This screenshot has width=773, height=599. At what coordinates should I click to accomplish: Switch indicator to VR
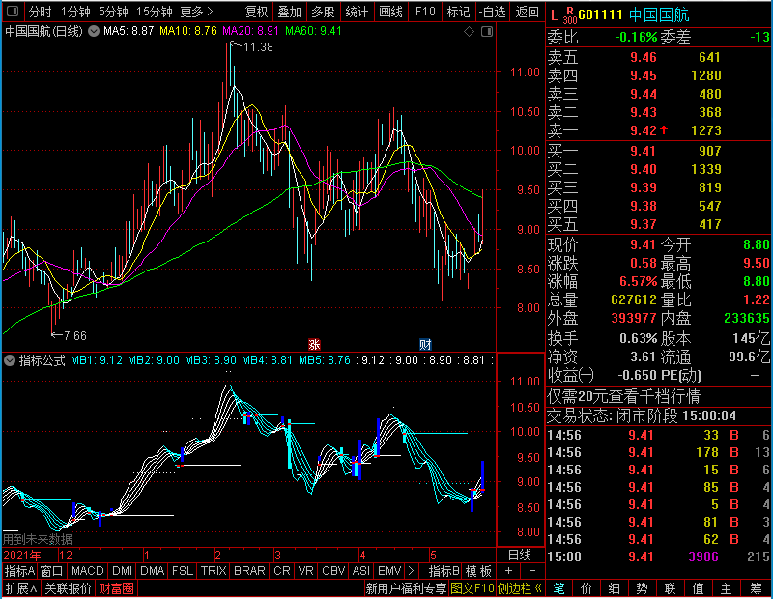coord(305,571)
